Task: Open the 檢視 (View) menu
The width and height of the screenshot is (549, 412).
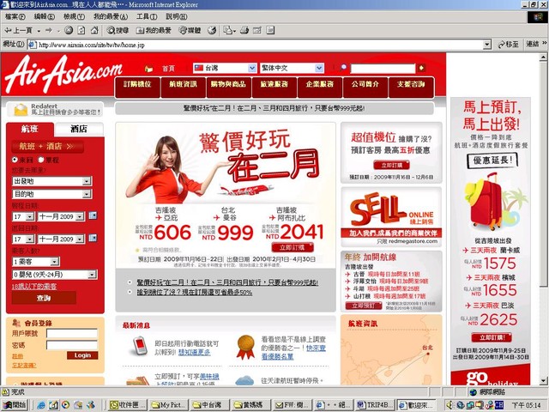Action: [x=74, y=16]
